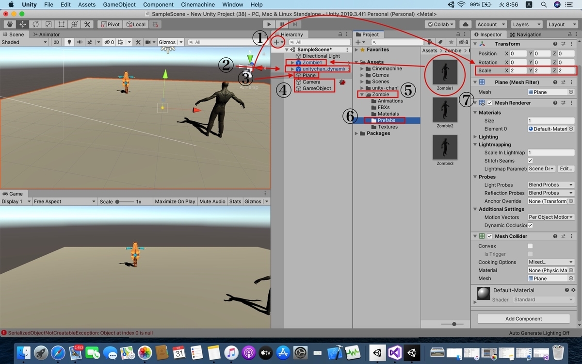Click the Pause button

[282, 24]
